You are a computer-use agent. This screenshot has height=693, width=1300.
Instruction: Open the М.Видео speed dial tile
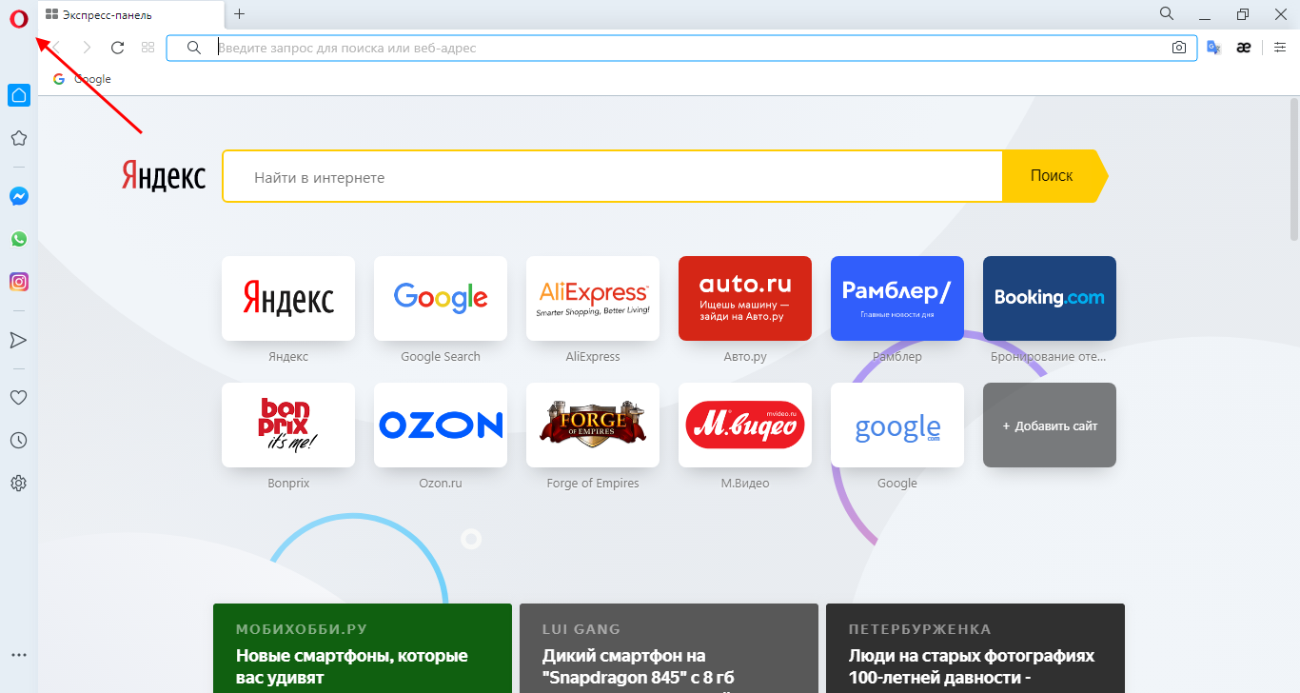(x=745, y=425)
